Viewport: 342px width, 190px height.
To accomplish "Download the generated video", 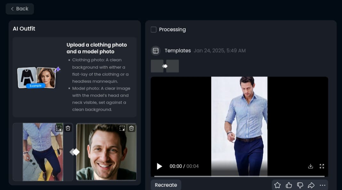I will pyautogui.click(x=311, y=166).
